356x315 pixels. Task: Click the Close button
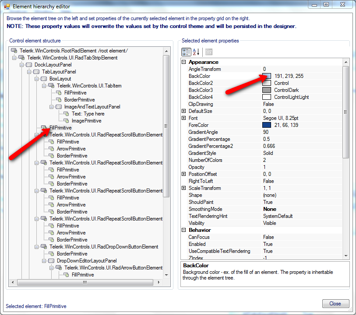[x=335, y=304]
